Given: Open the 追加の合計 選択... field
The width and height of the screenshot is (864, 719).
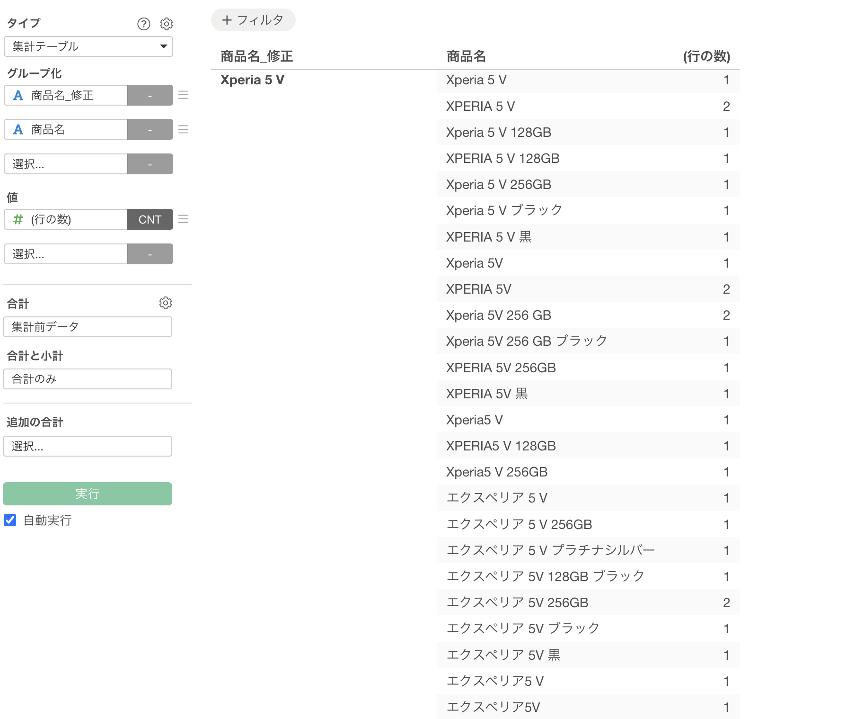Looking at the screenshot, I should (88, 446).
